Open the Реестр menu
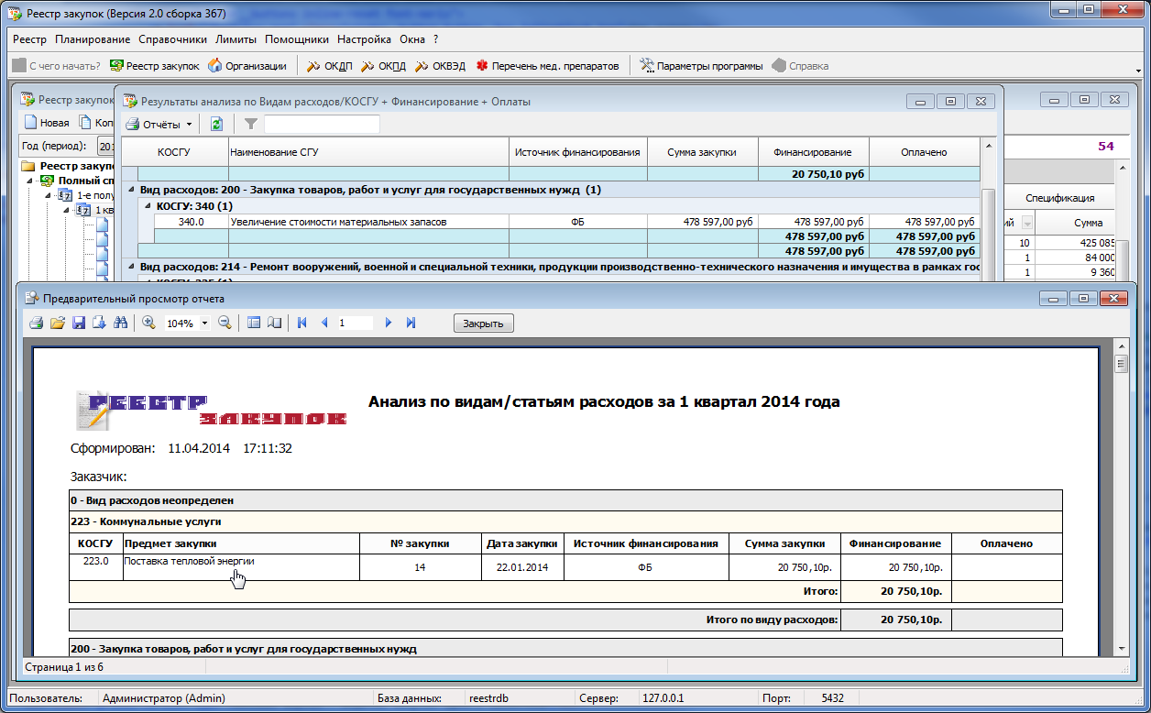The image size is (1151, 713). coord(29,39)
